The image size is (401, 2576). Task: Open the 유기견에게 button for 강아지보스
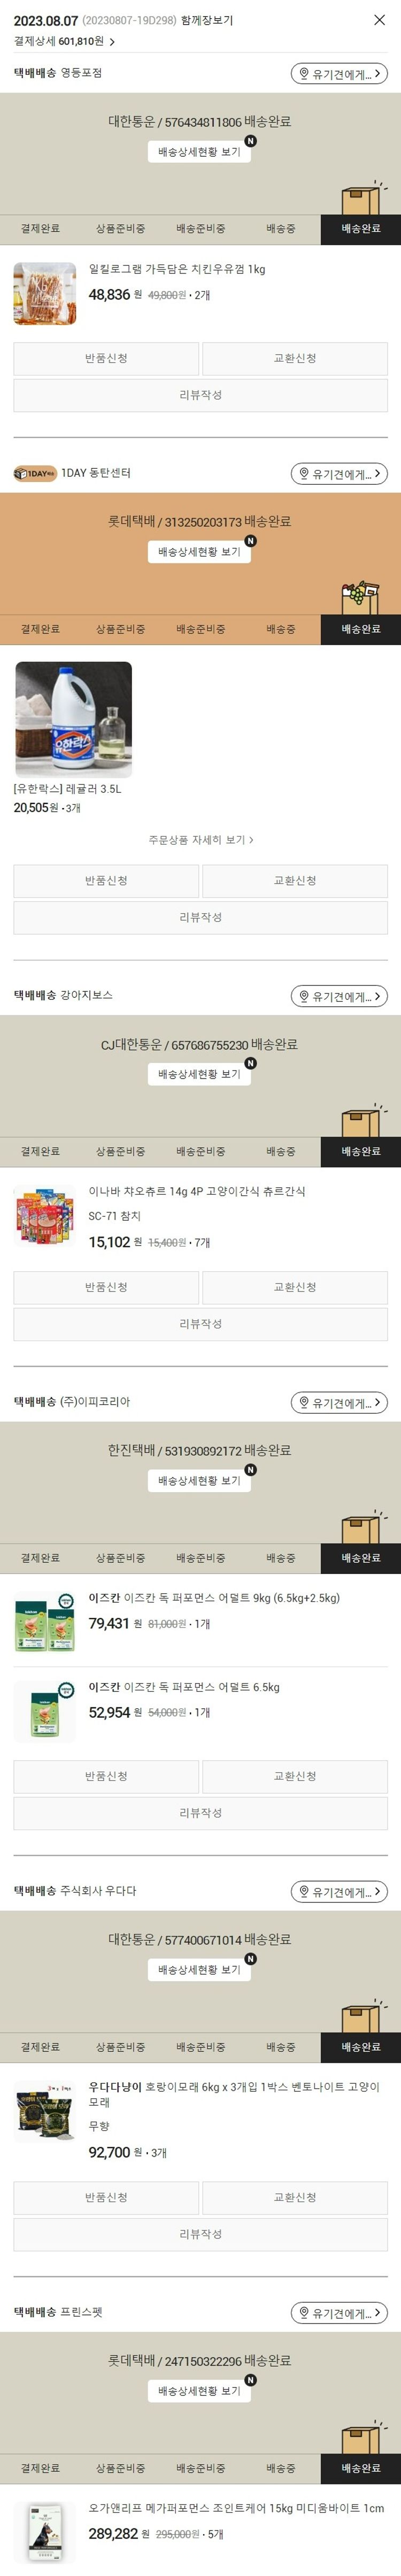(x=339, y=996)
